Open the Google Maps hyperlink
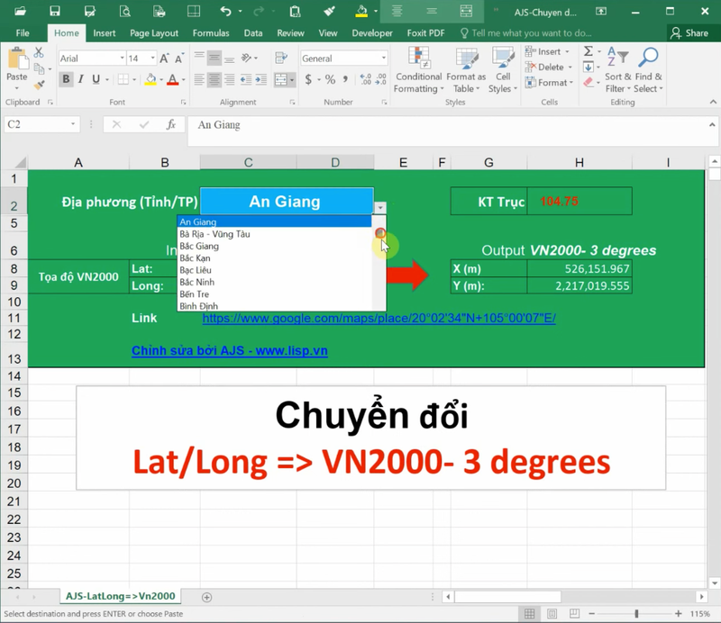Image resolution: width=721 pixels, height=623 pixels. [x=379, y=318]
